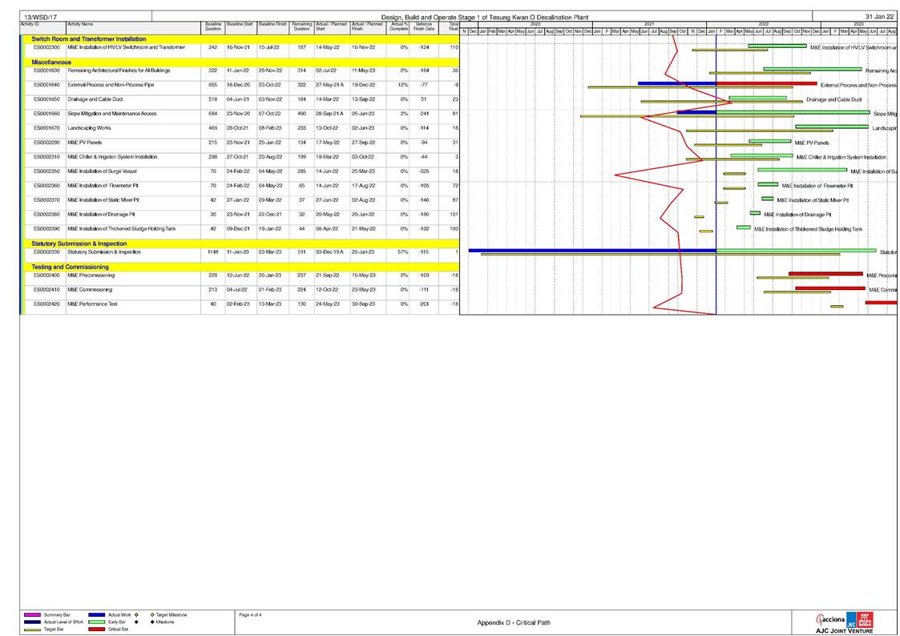Image resolution: width=900 pixels, height=636 pixels.
Task: Click the Variance Finish Date column header
Action: click(423, 26)
